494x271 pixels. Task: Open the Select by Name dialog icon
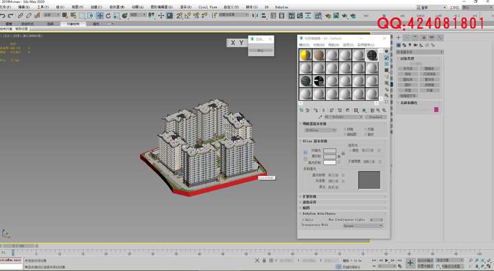tap(73, 16)
